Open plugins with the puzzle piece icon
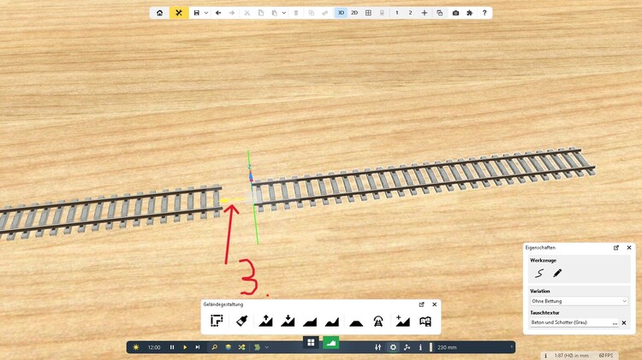 (x=470, y=13)
